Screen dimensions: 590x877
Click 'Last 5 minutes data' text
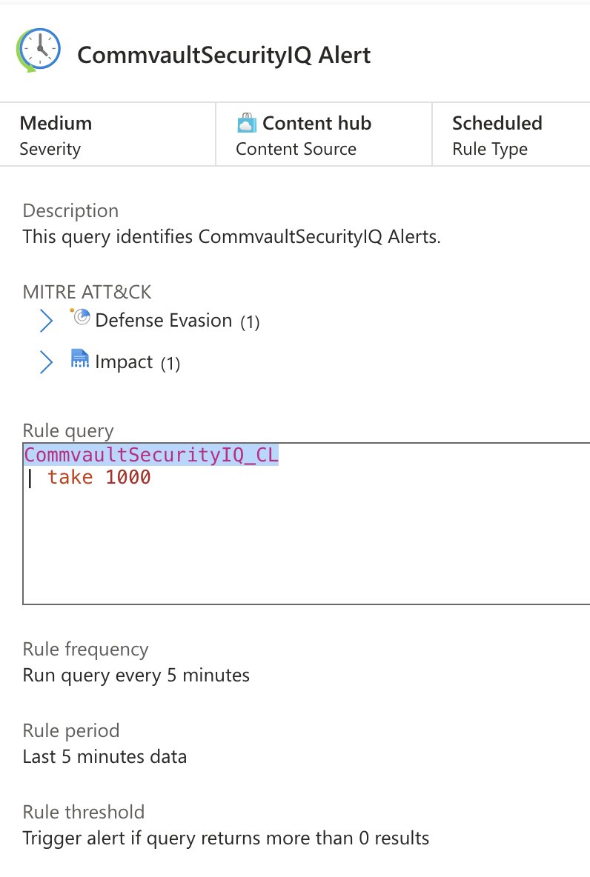pos(105,757)
